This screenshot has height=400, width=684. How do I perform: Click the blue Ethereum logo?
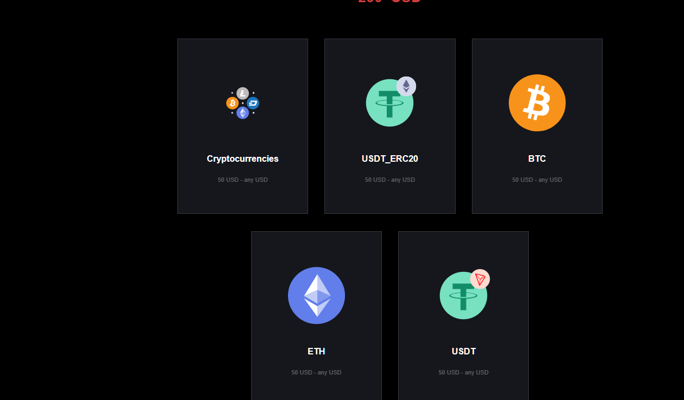pos(316,295)
